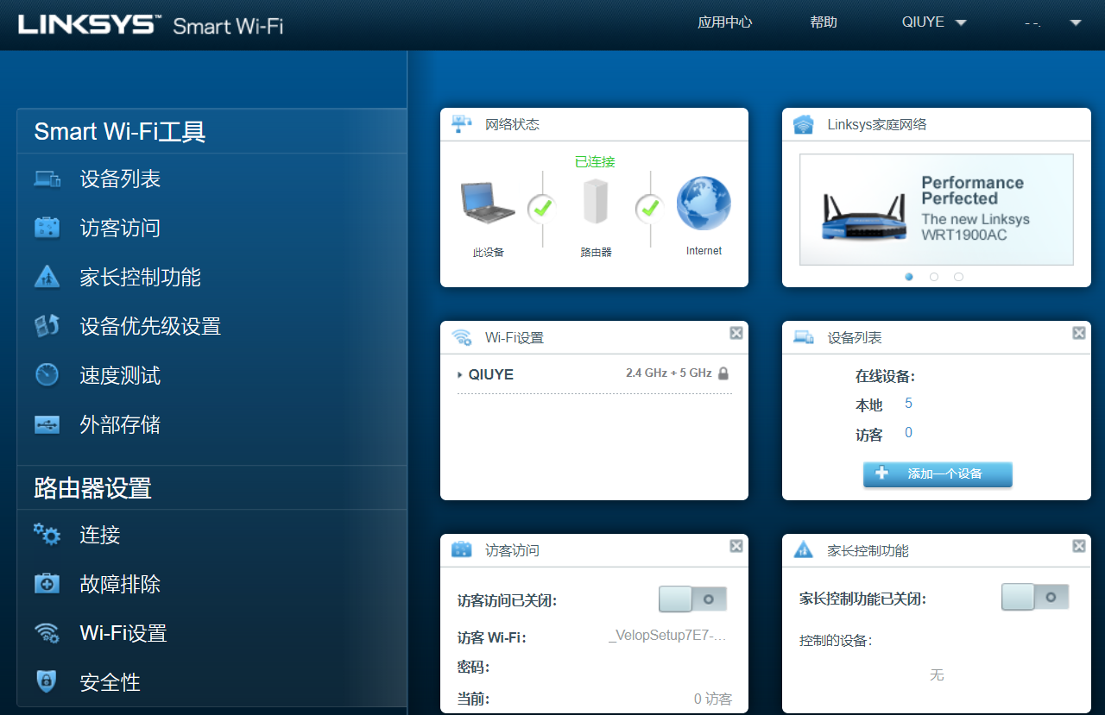Viewport: 1105px width, 715px height.
Task: Close the 设备列表 widget
Action: point(1079,333)
